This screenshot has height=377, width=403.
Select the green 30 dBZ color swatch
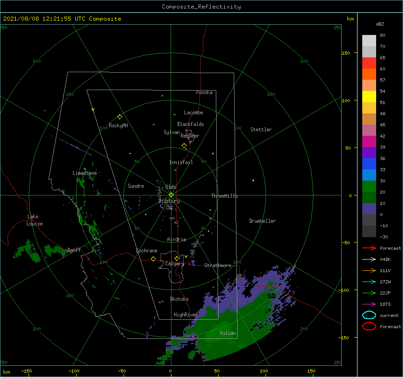click(x=369, y=186)
